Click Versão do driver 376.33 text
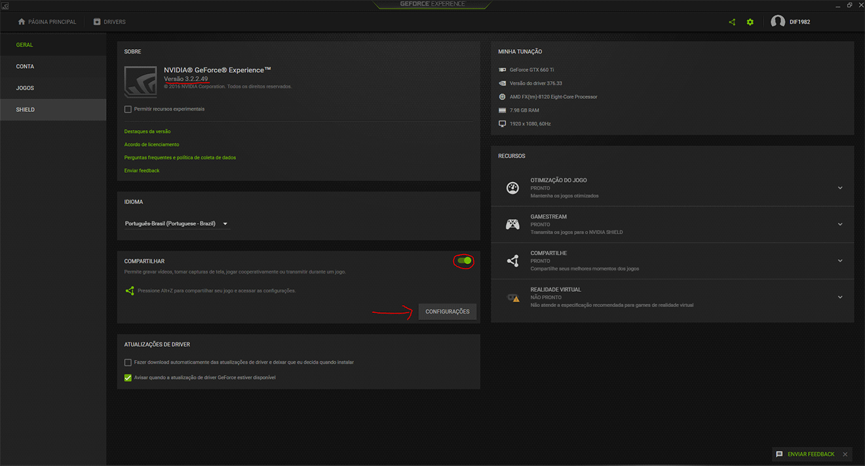865x466 pixels. [x=536, y=83]
